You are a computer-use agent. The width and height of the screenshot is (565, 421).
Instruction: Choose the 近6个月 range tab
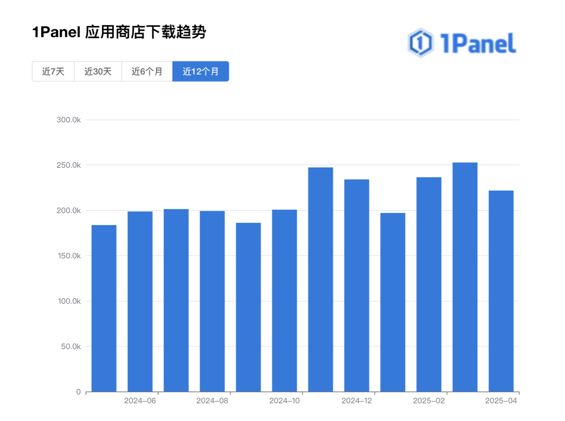coord(147,71)
